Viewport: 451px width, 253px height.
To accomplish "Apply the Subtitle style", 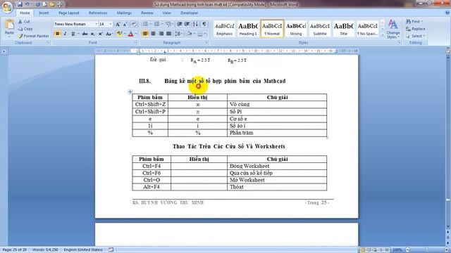I will click(x=320, y=29).
